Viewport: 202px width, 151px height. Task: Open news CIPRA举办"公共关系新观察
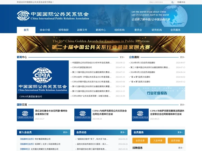pyautogui.click(x=91, y=96)
